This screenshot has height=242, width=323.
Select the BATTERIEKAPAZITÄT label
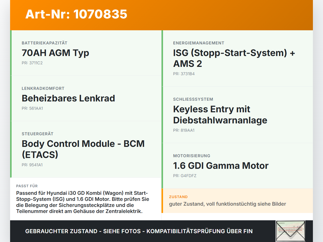pos(44,43)
